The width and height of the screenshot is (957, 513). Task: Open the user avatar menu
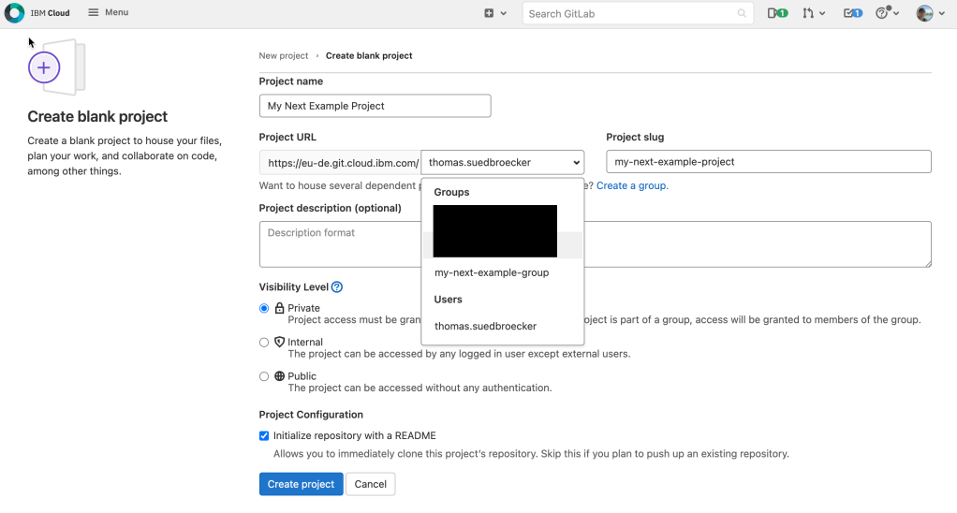click(x=928, y=13)
